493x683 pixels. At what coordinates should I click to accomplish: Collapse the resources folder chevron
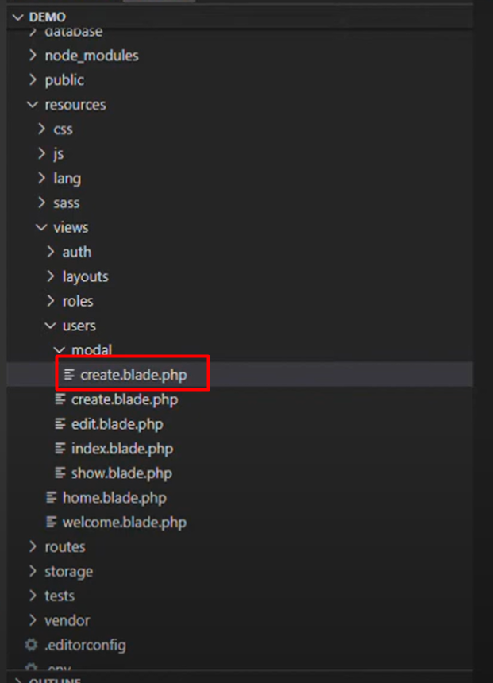coord(33,105)
